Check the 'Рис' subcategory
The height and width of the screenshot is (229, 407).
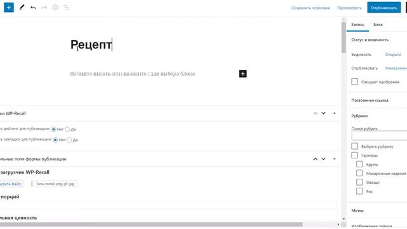pos(359,191)
